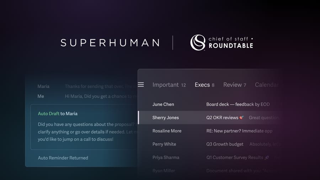The image size is (320, 180).
Task: Click the Auto Reminder Returned notice
Action: coord(63,158)
